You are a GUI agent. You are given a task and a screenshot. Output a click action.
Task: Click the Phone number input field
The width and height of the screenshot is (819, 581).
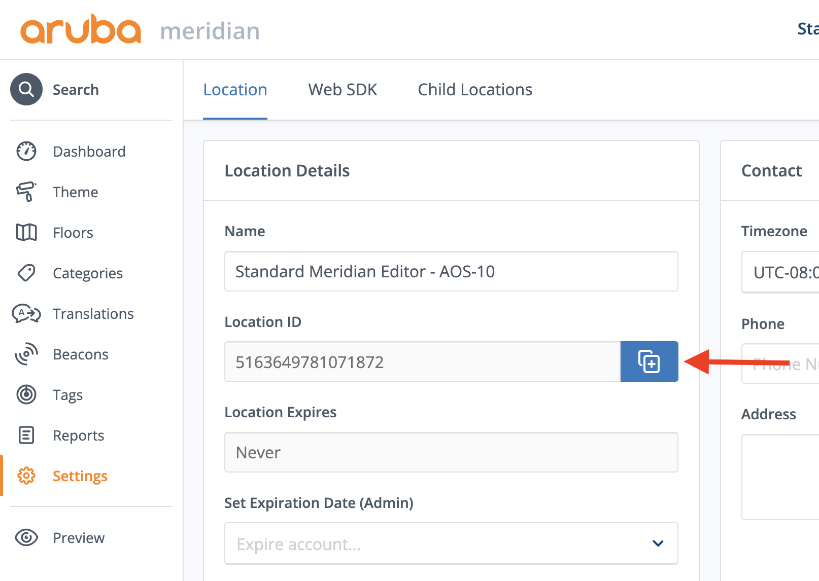[x=780, y=364]
